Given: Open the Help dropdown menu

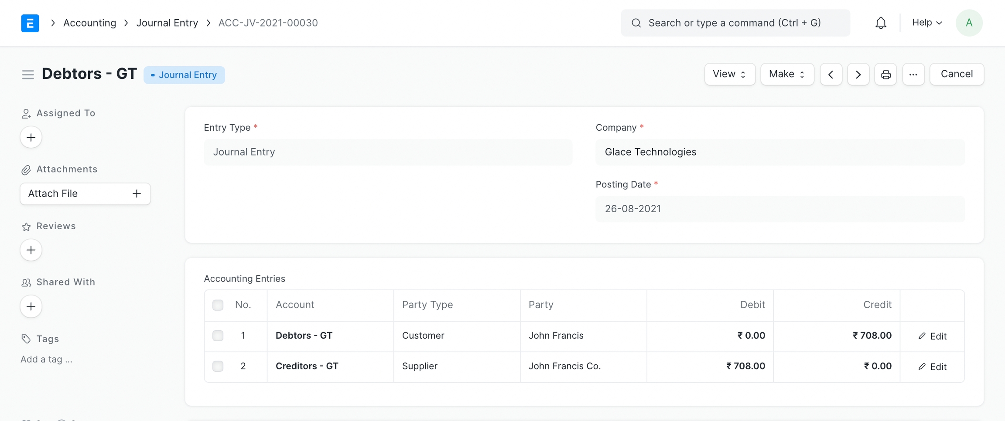Looking at the screenshot, I should point(927,23).
